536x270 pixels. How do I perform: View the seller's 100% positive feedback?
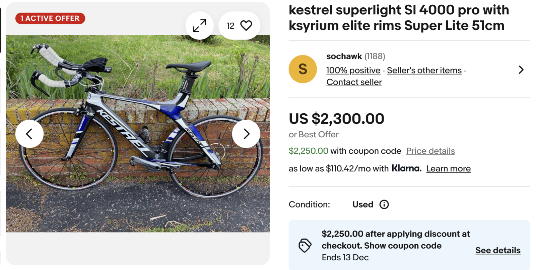353,71
